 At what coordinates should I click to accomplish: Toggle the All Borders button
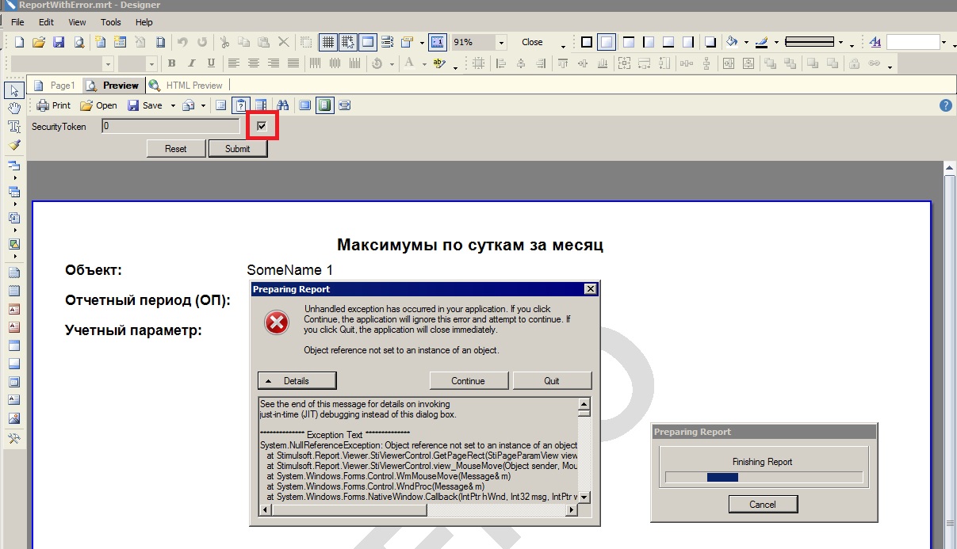(586, 42)
